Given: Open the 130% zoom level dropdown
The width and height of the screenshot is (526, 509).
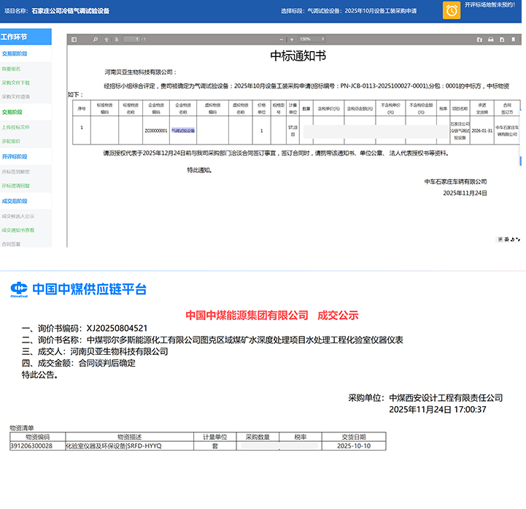Looking at the screenshot, I should pyautogui.click(x=311, y=39).
